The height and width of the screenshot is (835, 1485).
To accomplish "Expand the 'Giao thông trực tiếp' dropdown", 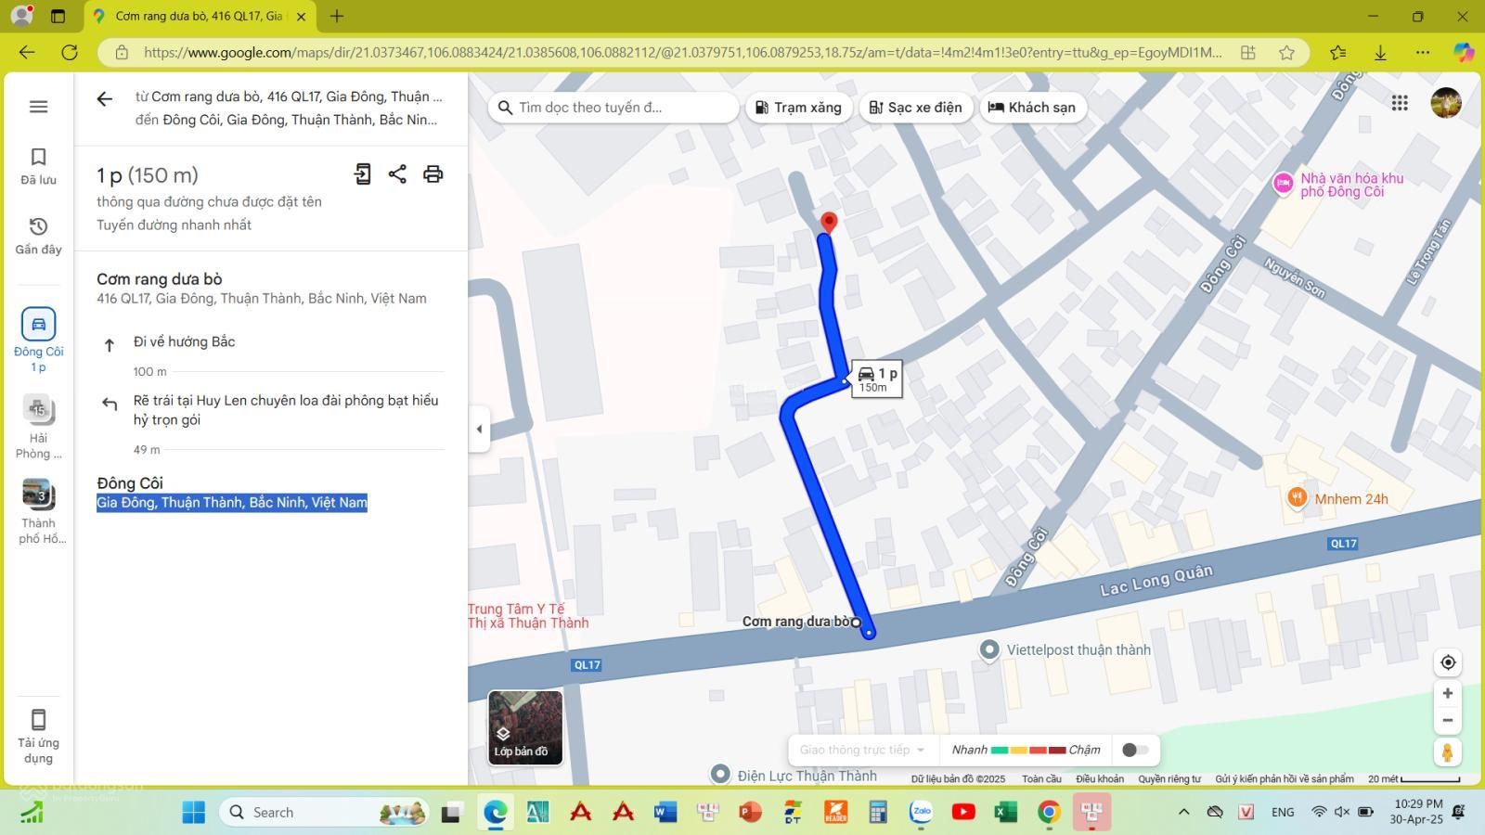I will (x=861, y=750).
